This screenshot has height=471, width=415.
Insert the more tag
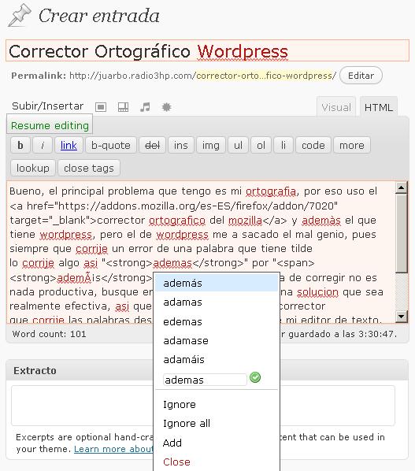pos(352,146)
